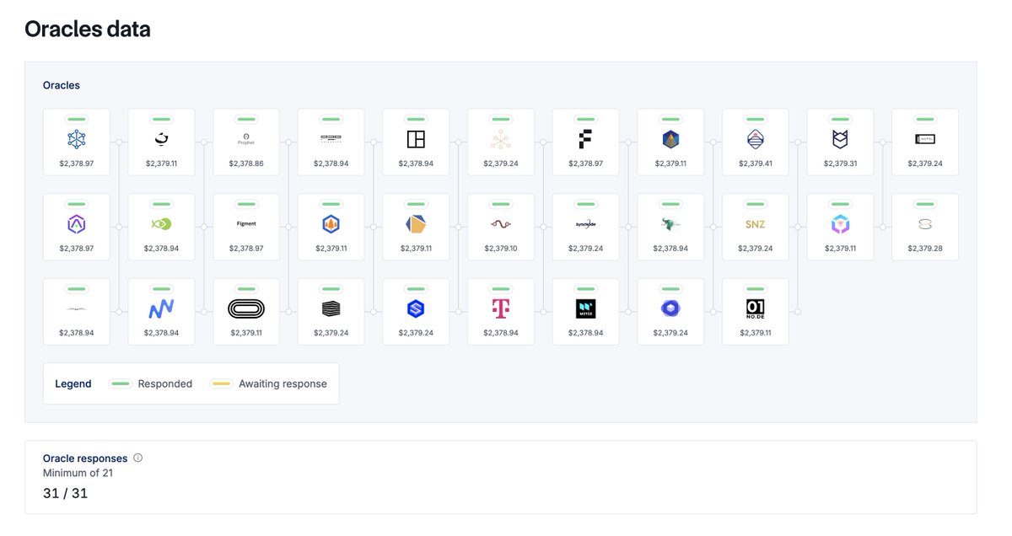
Task: Select the black square grid-panel logo
Action: point(416,139)
